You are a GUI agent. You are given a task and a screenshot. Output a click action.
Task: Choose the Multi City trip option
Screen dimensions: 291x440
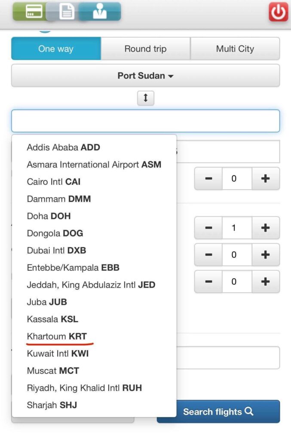(235, 49)
